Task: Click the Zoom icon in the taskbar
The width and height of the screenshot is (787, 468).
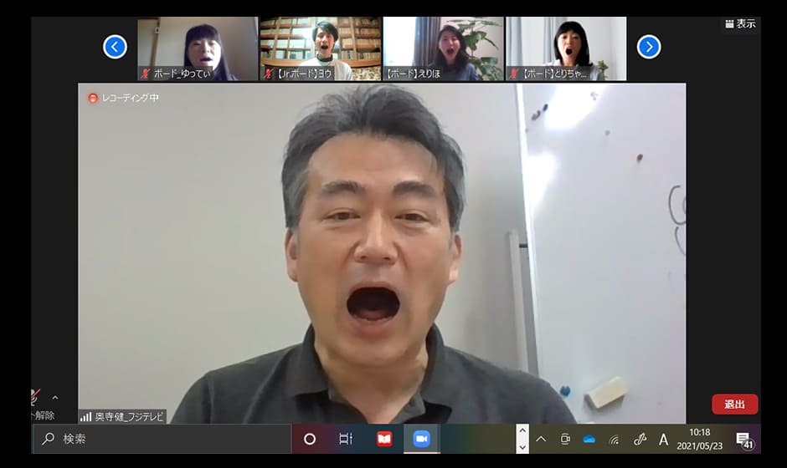Action: click(421, 439)
